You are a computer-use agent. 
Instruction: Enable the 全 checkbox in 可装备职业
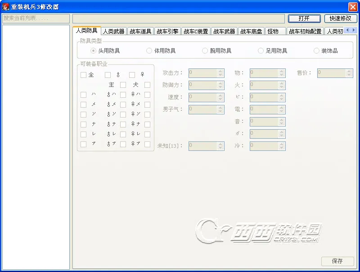(83, 75)
